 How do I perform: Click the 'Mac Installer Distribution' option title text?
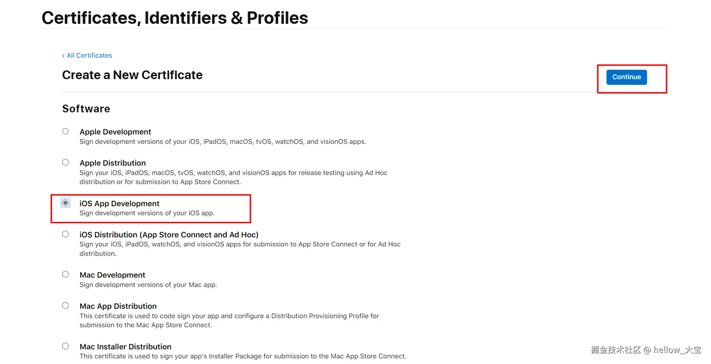(x=125, y=347)
